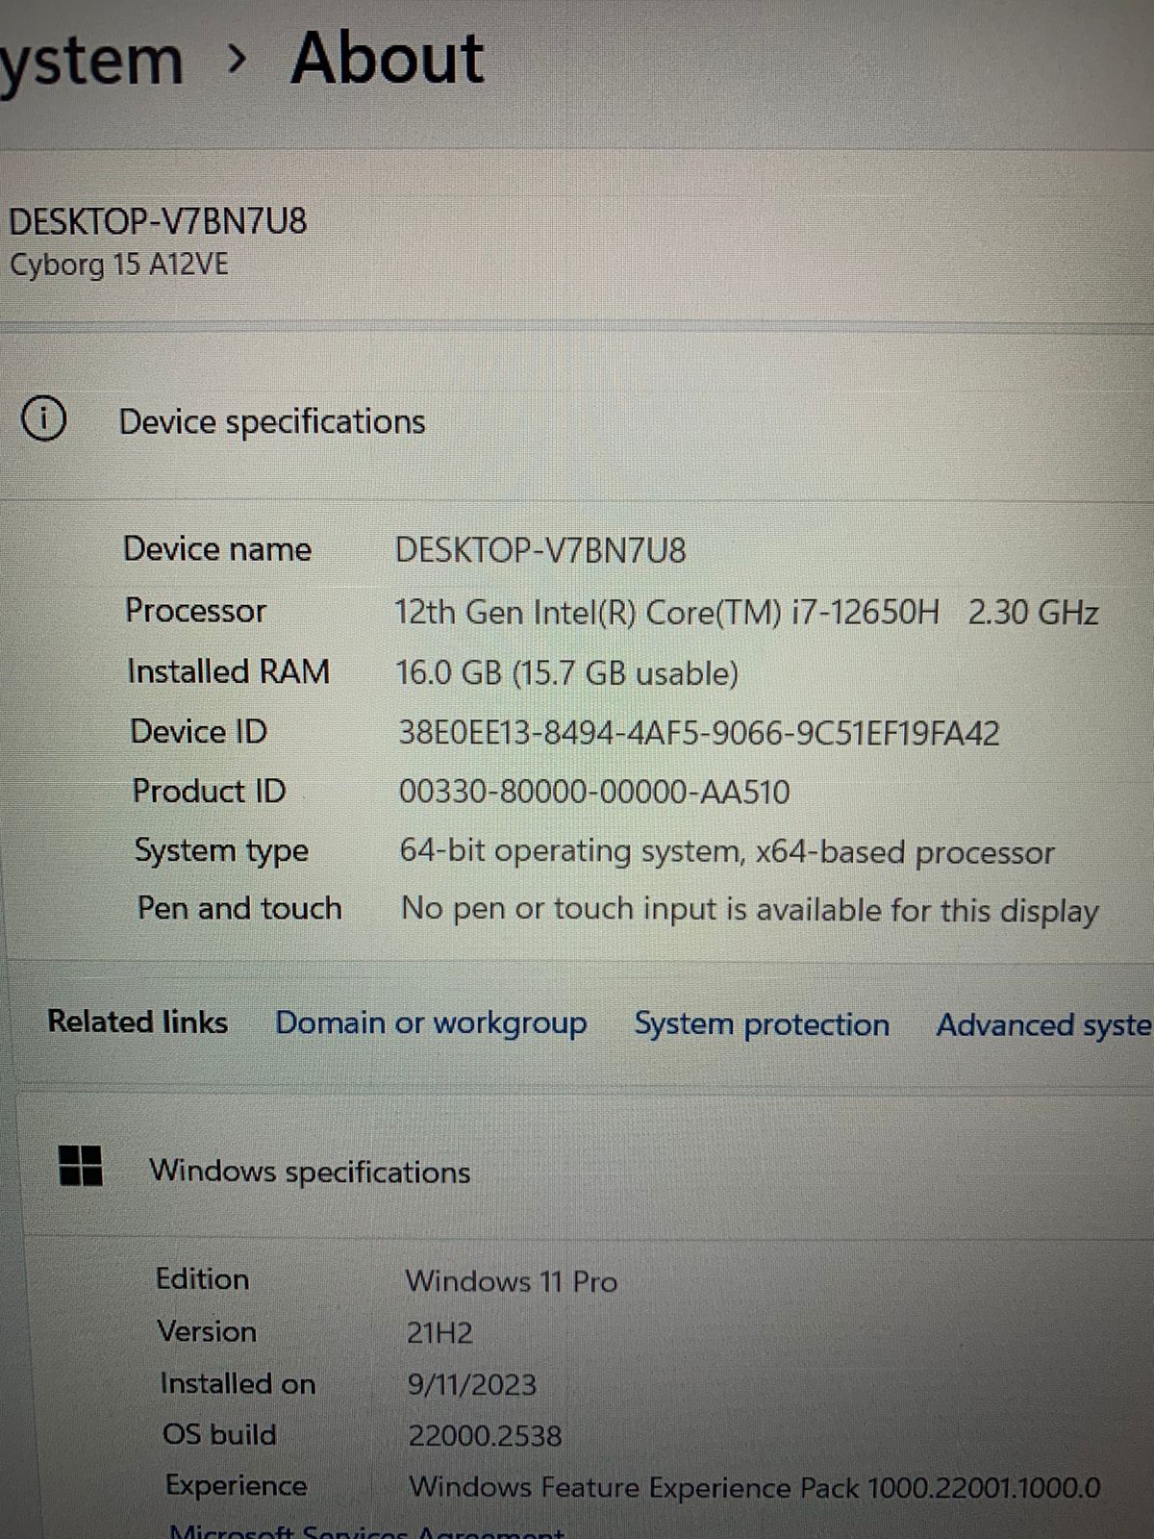Click the About page title

pyautogui.click(x=387, y=59)
